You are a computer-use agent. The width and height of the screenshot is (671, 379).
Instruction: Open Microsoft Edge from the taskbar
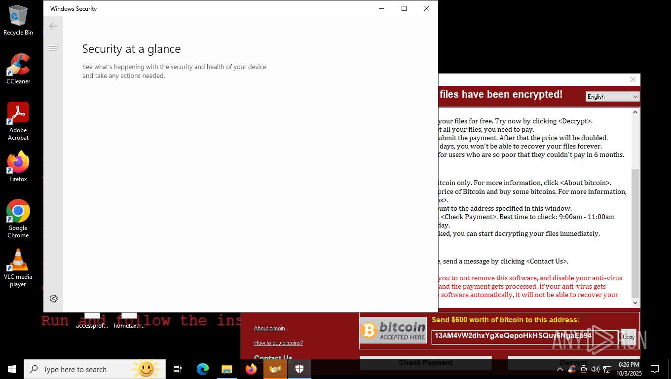coord(203,369)
